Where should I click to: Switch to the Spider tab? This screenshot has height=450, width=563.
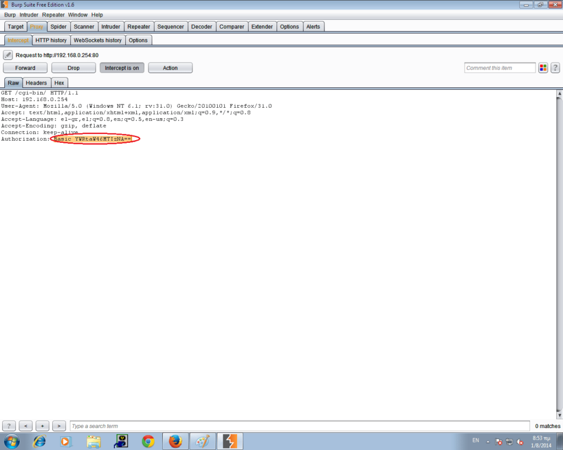point(58,26)
